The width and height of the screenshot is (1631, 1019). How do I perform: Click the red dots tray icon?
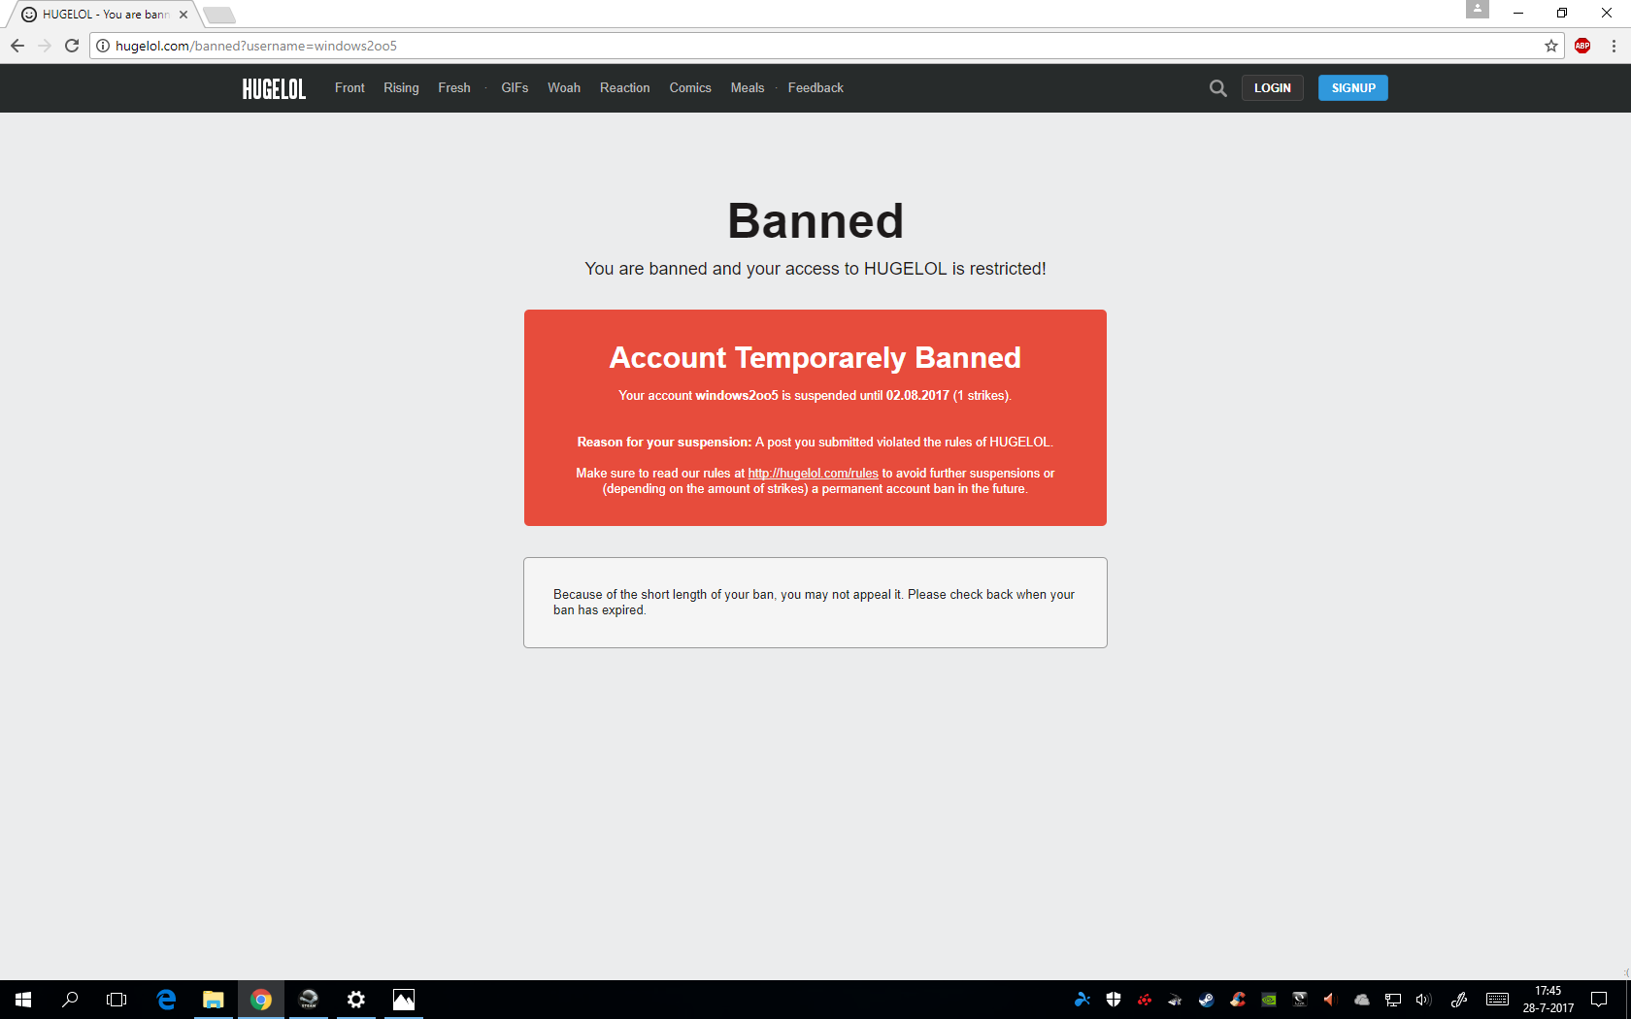coord(1145,1000)
